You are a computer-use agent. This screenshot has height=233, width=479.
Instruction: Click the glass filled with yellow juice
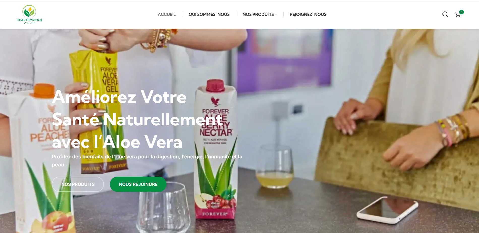(275, 167)
